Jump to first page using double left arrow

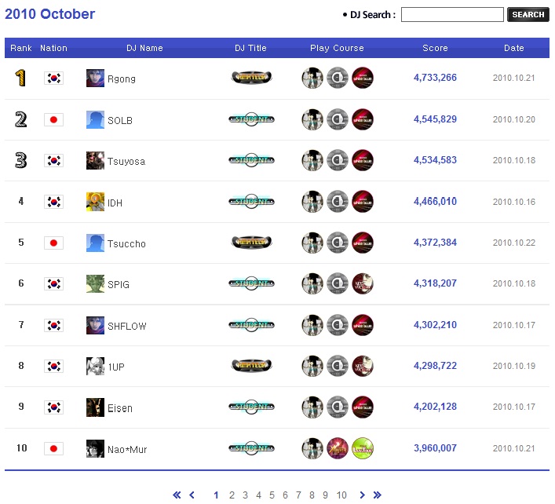(177, 495)
